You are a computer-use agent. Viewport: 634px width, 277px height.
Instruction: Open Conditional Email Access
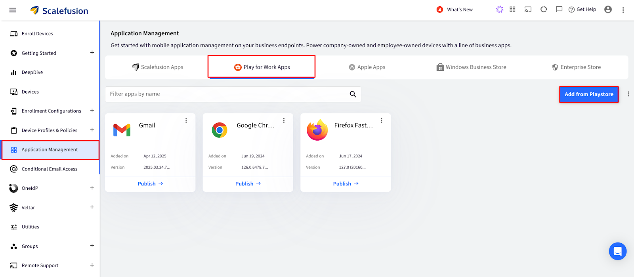coord(50,169)
